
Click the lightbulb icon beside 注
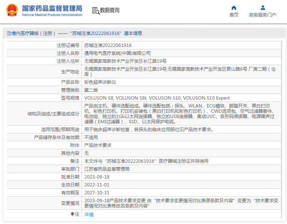tap(72, 214)
